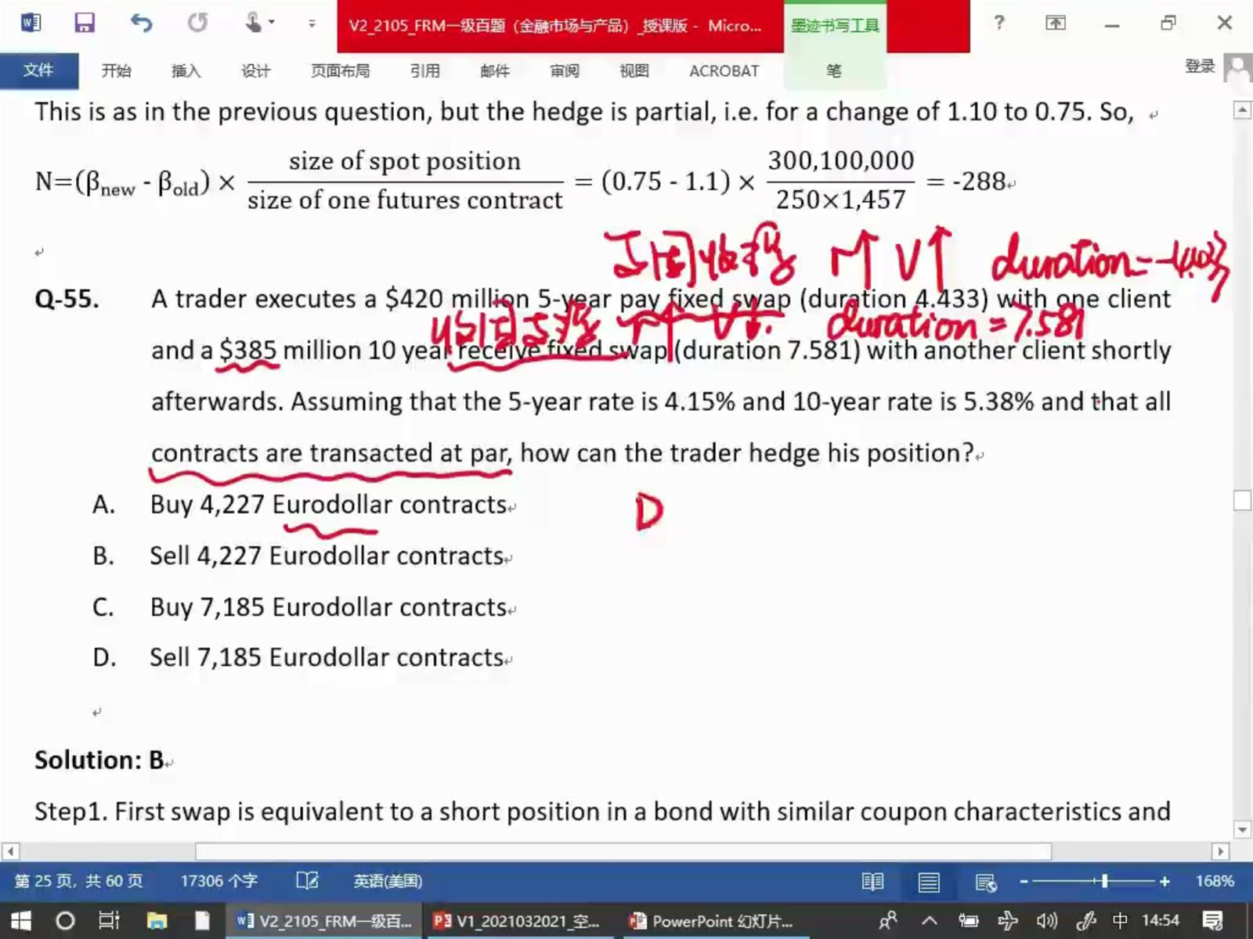Image resolution: width=1253 pixels, height=939 pixels.
Task: Zoom out with the minus button
Action: [1024, 882]
